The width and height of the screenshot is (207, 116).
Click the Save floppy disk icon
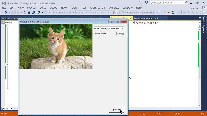pyautogui.click(x=29, y=13)
